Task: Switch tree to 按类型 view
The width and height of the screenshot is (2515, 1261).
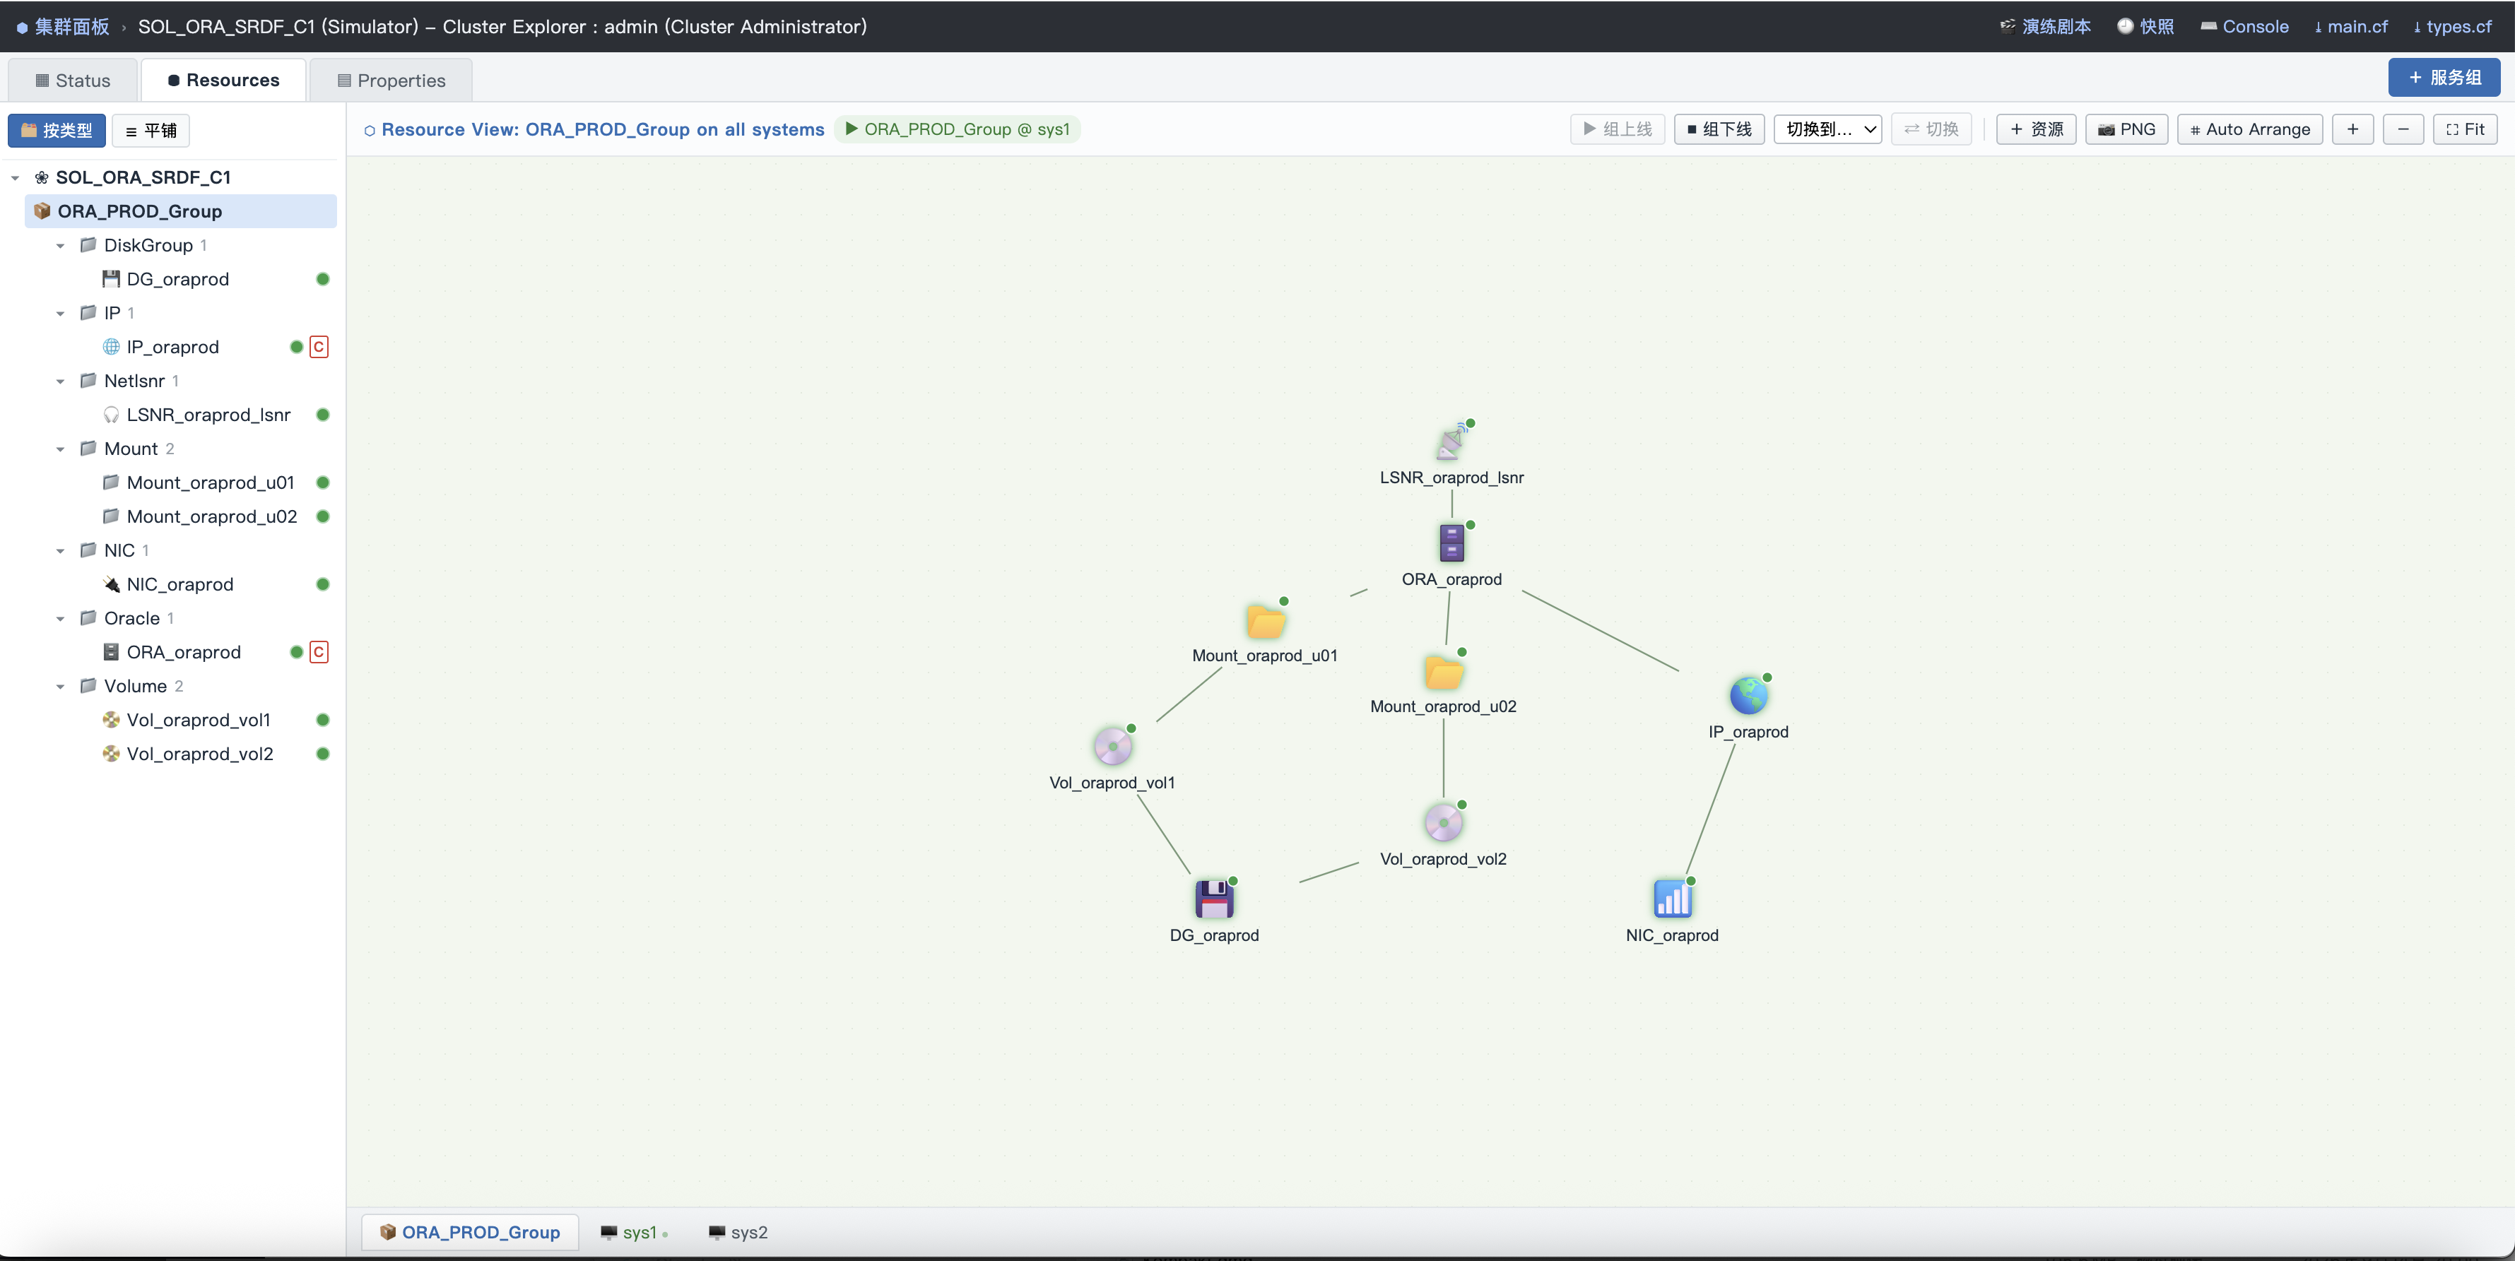Action: pyautogui.click(x=57, y=130)
